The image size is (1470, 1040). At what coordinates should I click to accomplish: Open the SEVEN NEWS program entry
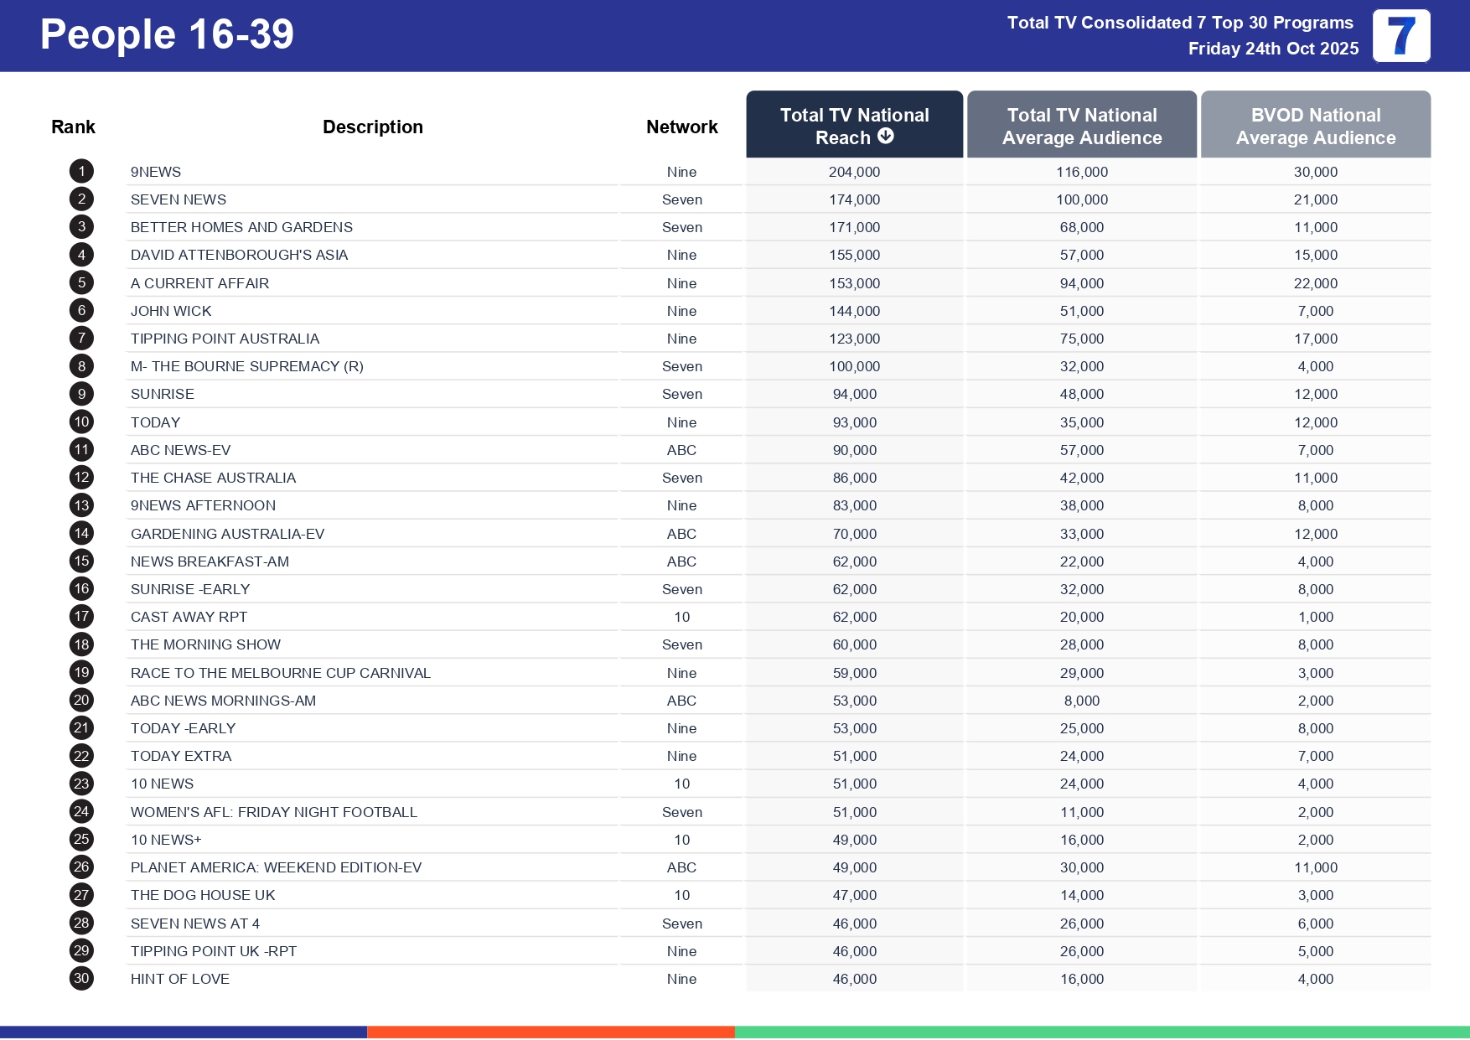point(178,199)
